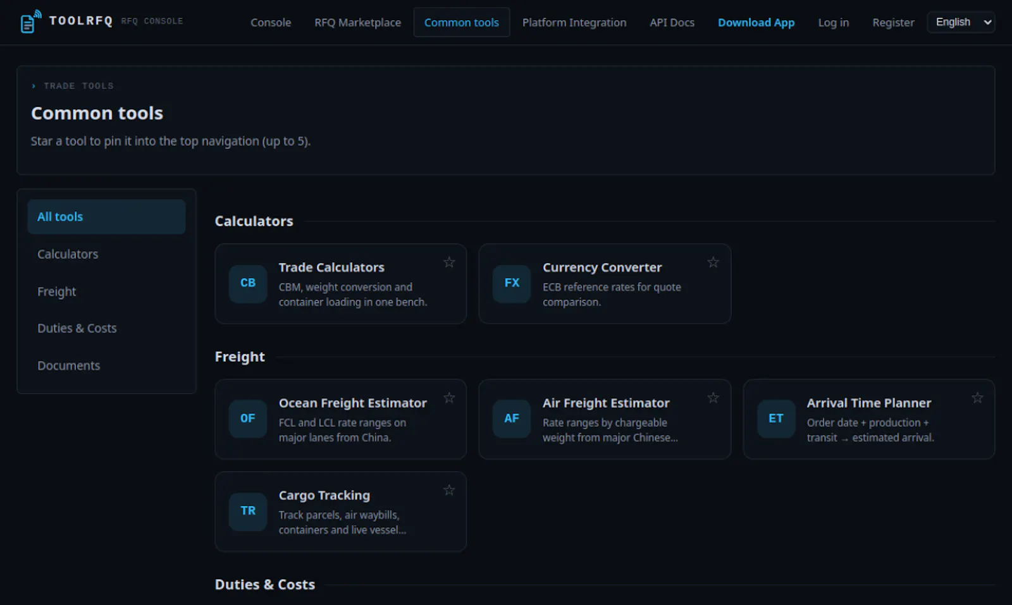Click the Duties & Costs section heading
Viewport: 1012px width, 605px height.
point(265,584)
